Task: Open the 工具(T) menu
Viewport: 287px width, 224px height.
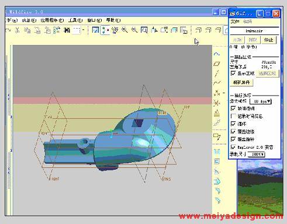Action: pos(75,20)
